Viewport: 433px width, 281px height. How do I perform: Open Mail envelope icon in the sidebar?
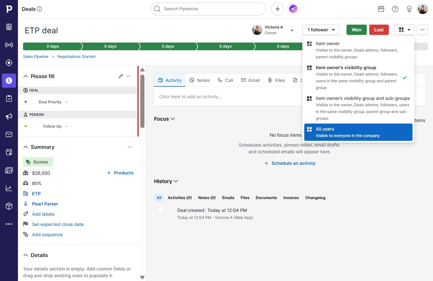(x=9, y=134)
